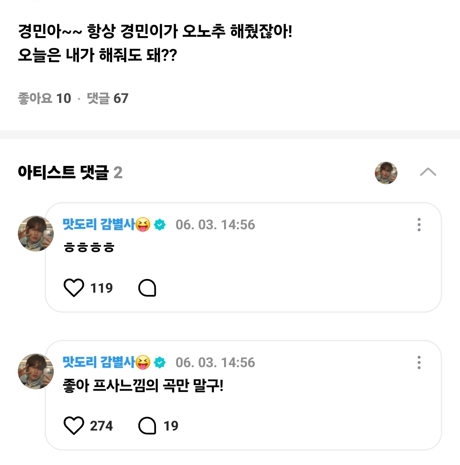Open 맛도리 감별사 profile from first comment
This screenshot has height=465, width=460.
[100, 224]
